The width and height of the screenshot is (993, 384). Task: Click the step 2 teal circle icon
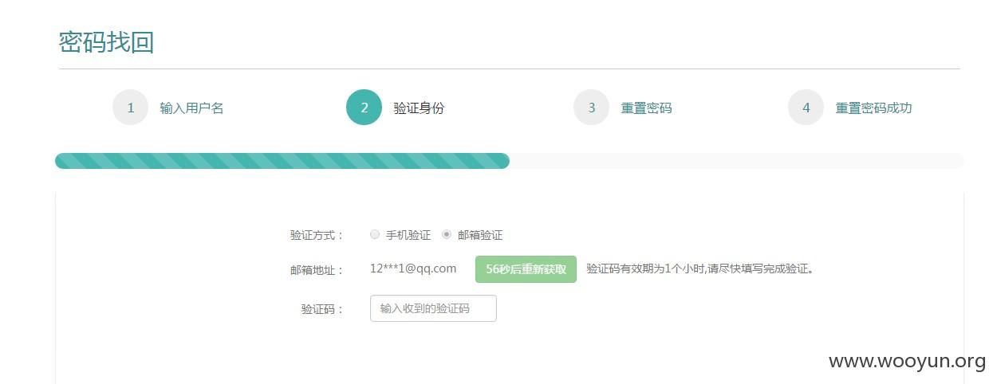click(364, 108)
